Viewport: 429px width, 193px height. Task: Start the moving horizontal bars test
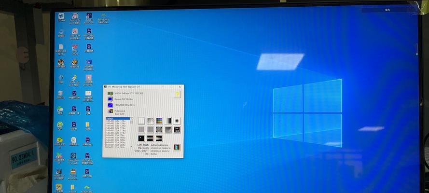pos(150,138)
